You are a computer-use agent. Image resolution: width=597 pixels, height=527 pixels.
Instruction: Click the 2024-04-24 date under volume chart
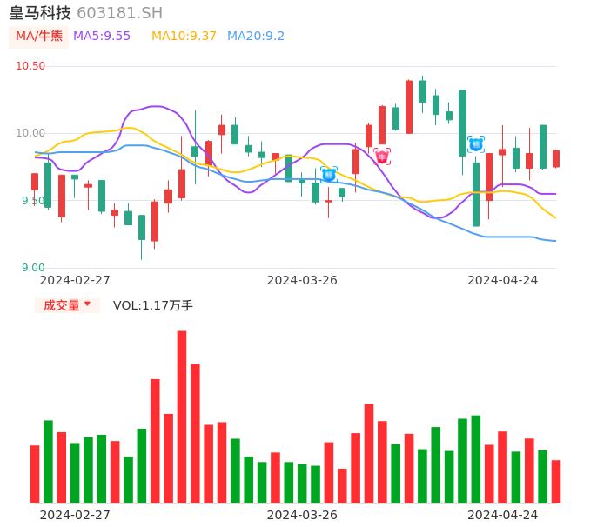(503, 515)
